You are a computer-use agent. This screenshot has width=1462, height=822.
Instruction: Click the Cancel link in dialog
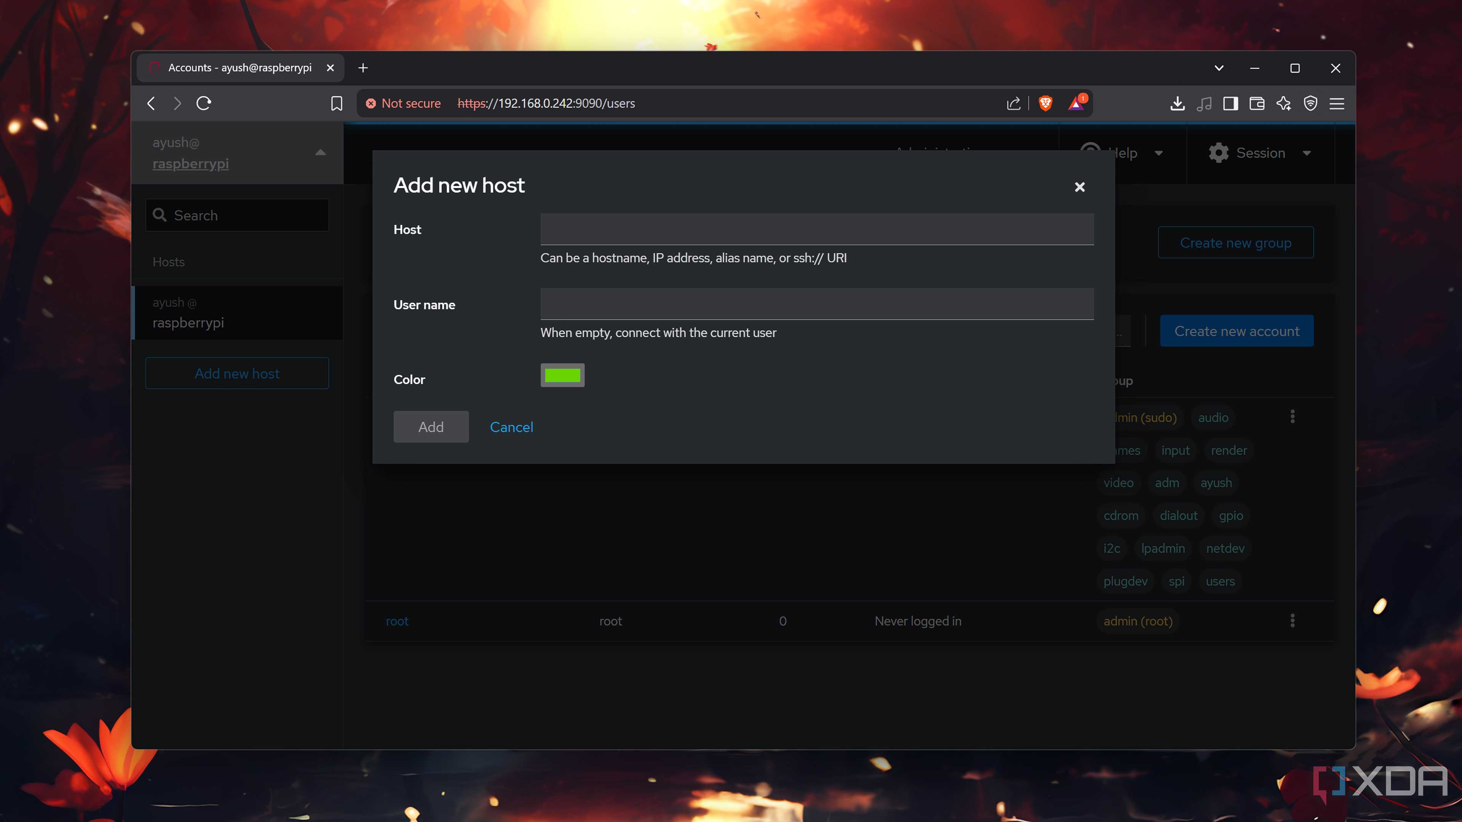click(511, 427)
